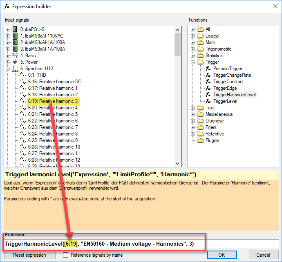This screenshot has height=262, width=282.
Task: Select the 4. Basic module label
Action: tap(28, 56)
